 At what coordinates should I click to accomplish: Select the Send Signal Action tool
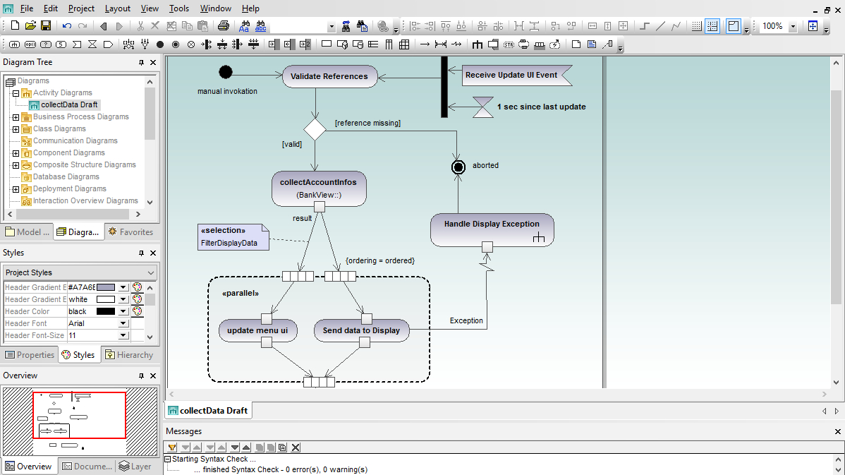[x=109, y=44]
